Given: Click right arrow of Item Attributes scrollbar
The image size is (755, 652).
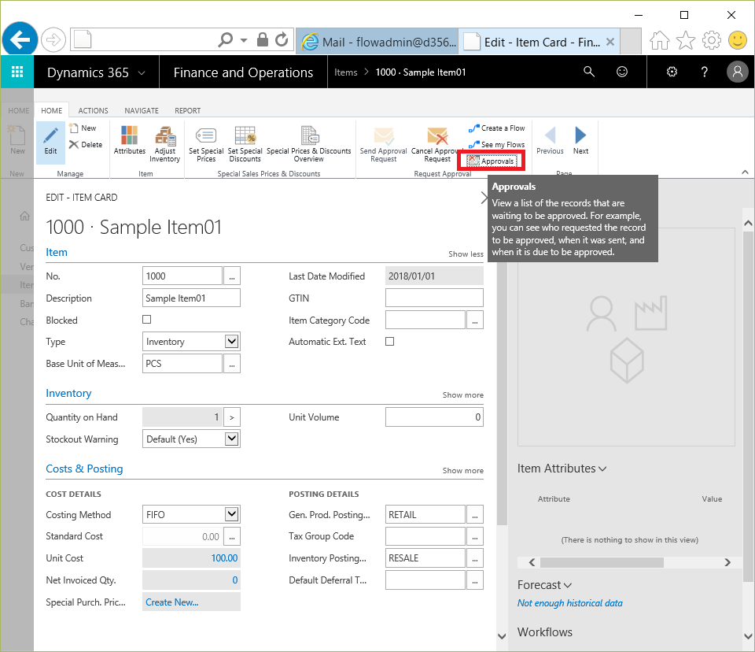Looking at the screenshot, I should tap(727, 562).
